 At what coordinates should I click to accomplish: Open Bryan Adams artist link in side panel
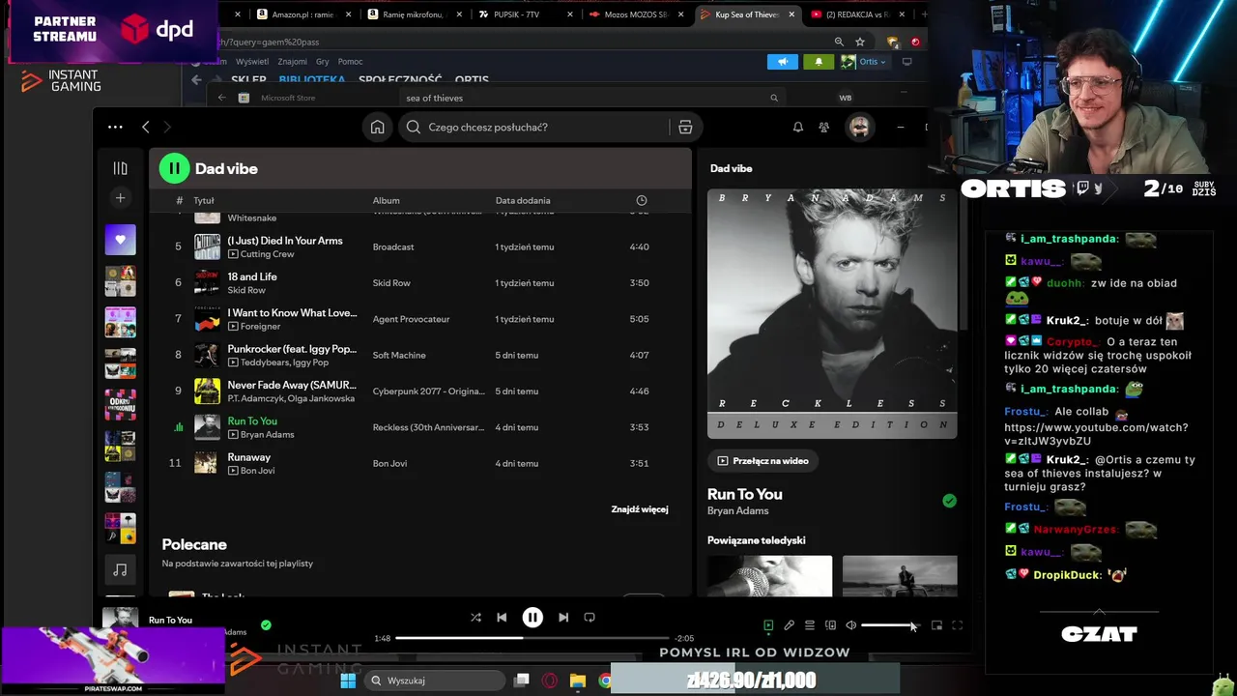pos(737,510)
